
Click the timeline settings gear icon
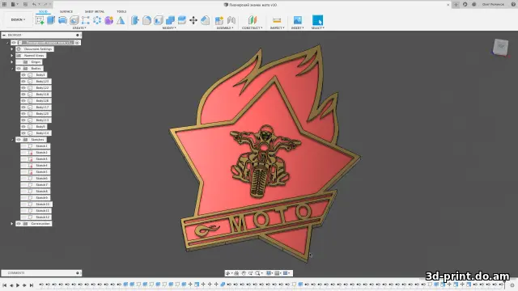point(512,285)
